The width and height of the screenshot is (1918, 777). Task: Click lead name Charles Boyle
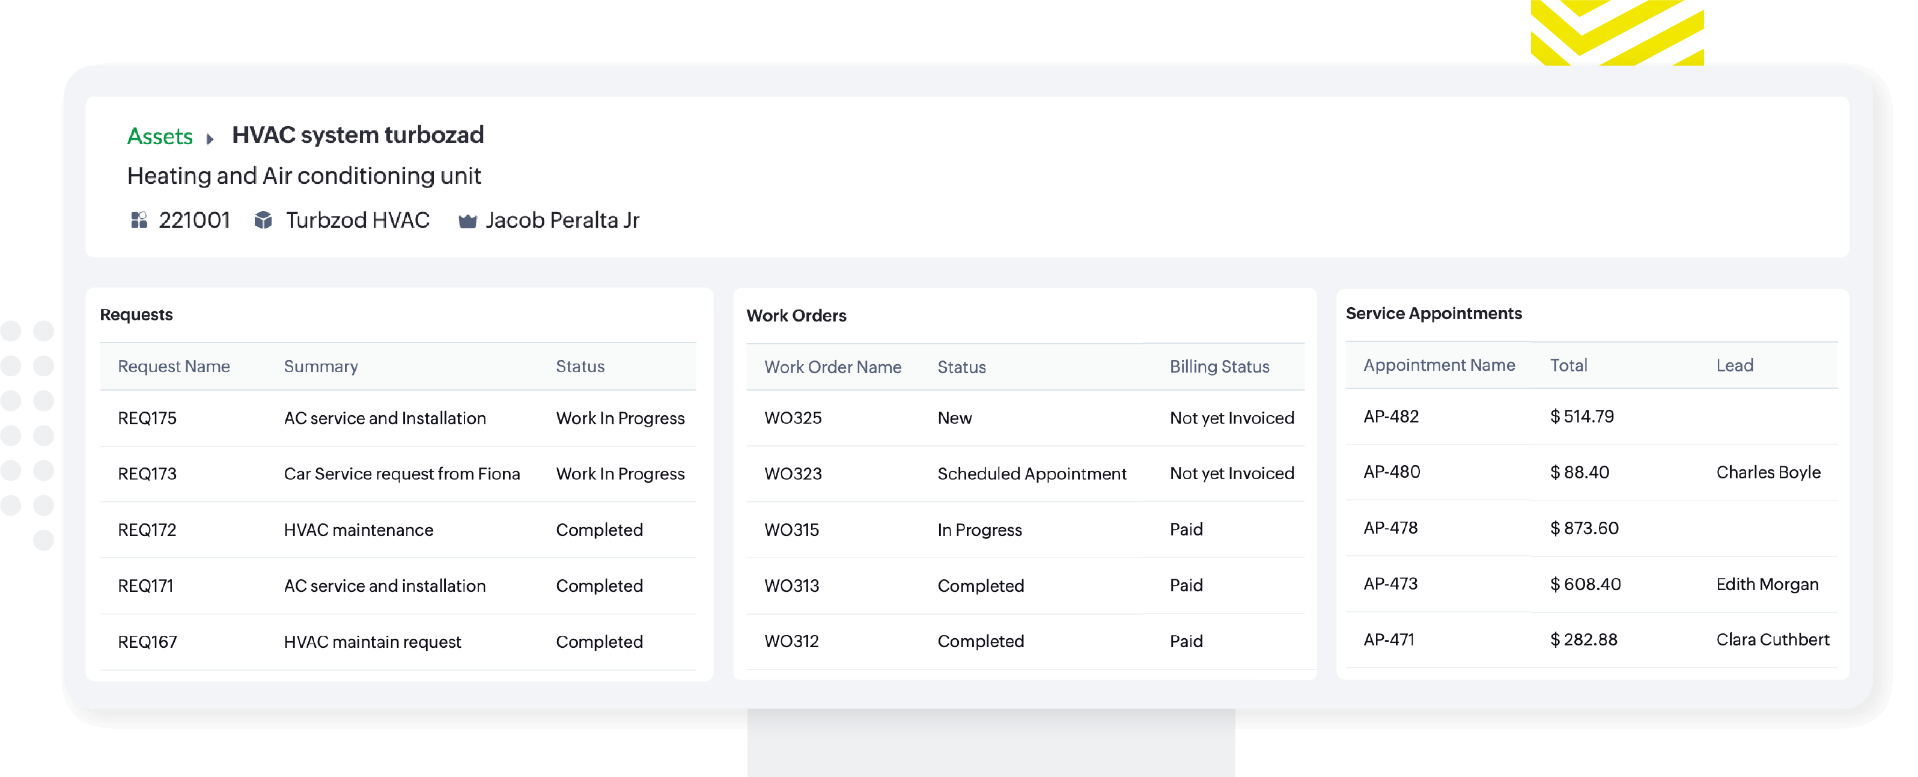[x=1768, y=472]
